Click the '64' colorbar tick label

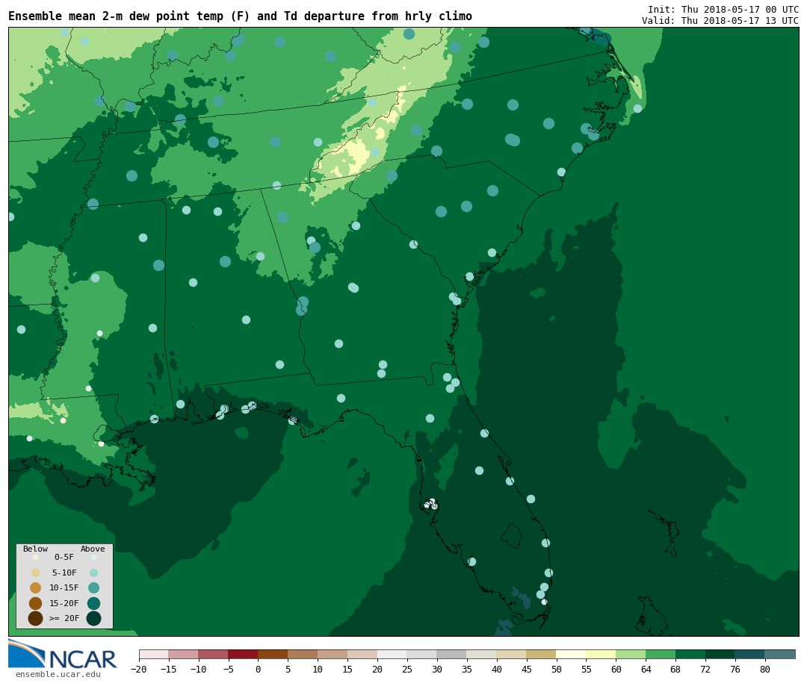coord(646,669)
